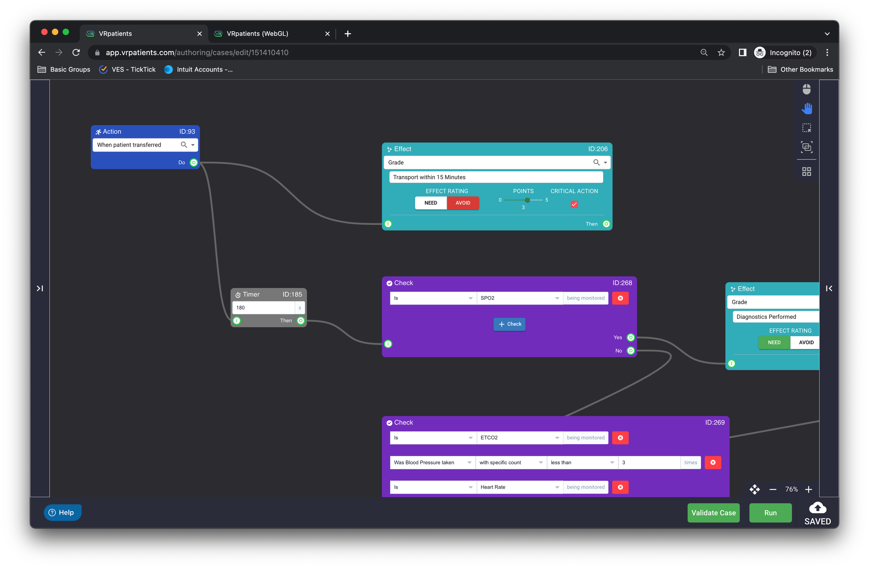Open the 'less than' comparison dropdown
The image size is (869, 568).
[x=582, y=462]
